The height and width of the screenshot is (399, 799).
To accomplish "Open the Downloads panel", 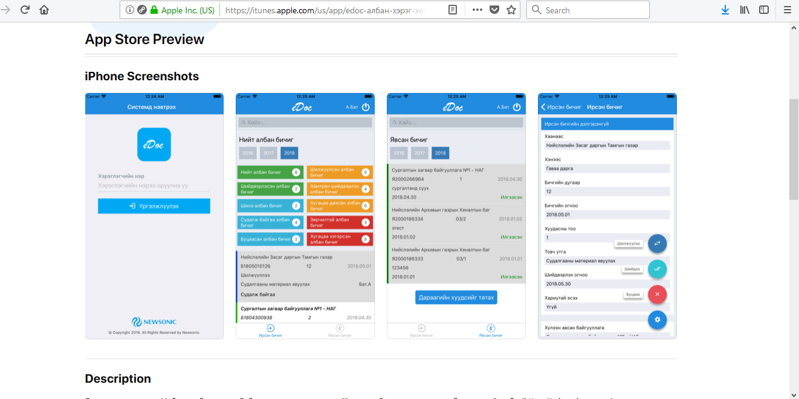I will 725,10.
